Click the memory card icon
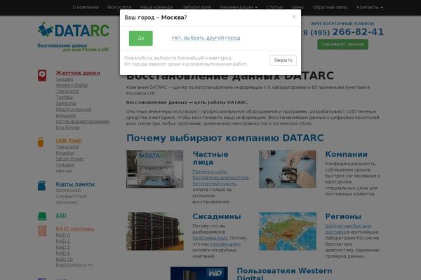Screen dimensions: 421x280 coord(41,185)
